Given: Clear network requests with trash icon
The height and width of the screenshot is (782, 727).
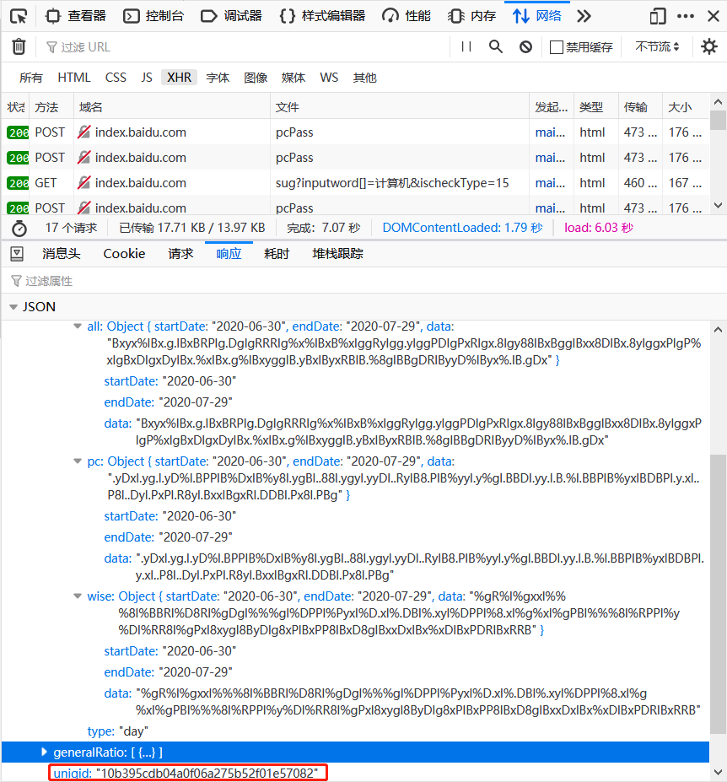Looking at the screenshot, I should tap(19, 46).
